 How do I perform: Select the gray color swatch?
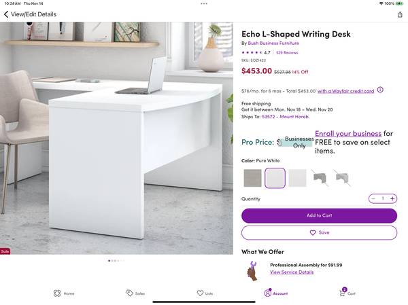tap(252, 178)
